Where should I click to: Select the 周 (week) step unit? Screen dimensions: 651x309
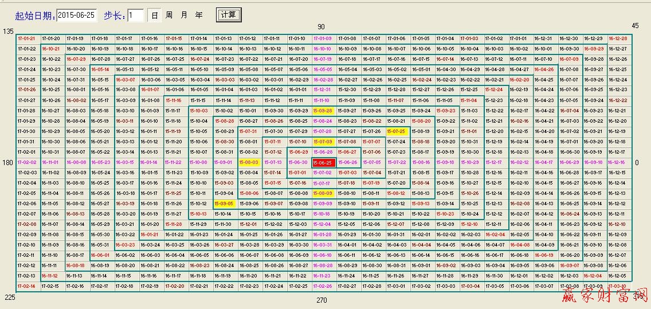pos(169,15)
